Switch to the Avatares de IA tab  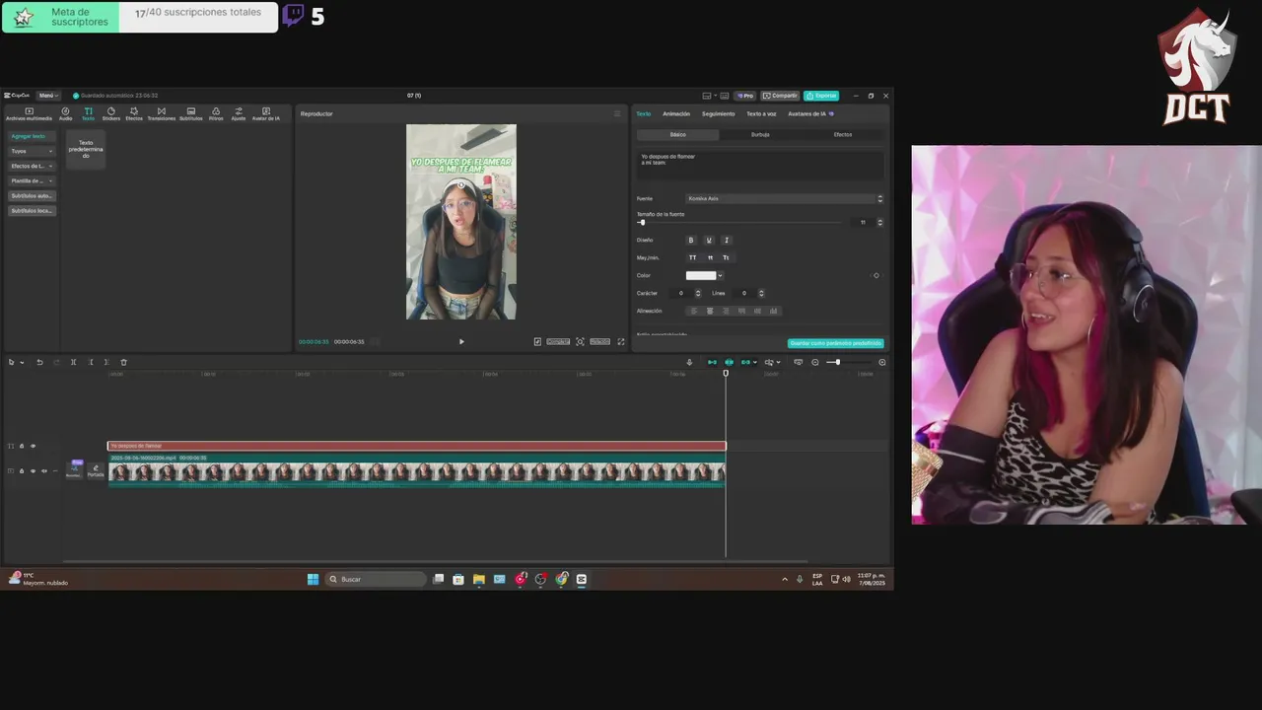pos(810,113)
